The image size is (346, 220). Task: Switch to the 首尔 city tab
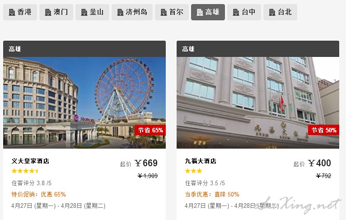click(172, 12)
